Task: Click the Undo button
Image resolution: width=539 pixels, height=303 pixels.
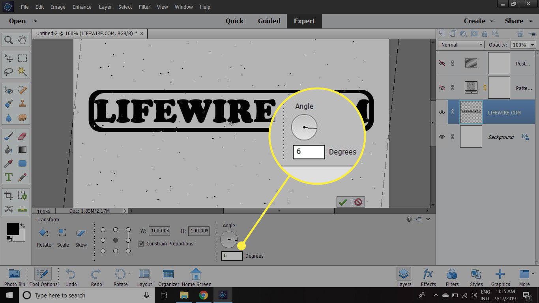Action: [71, 278]
